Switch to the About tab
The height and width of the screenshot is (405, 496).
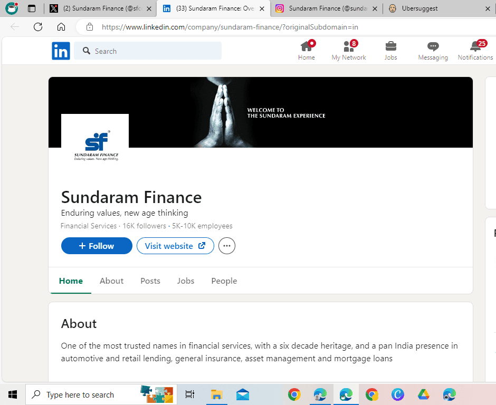pos(111,281)
